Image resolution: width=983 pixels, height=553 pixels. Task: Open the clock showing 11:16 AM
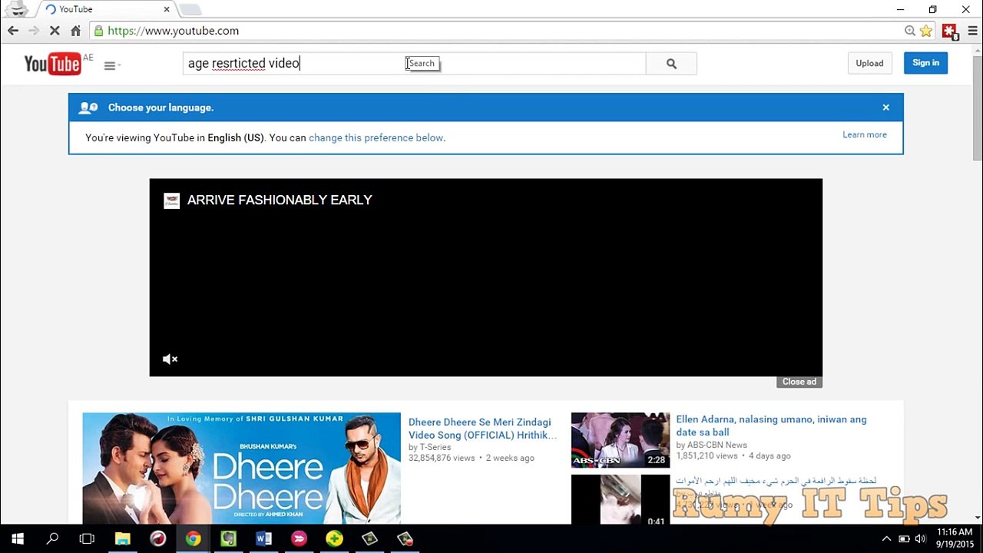(955, 538)
